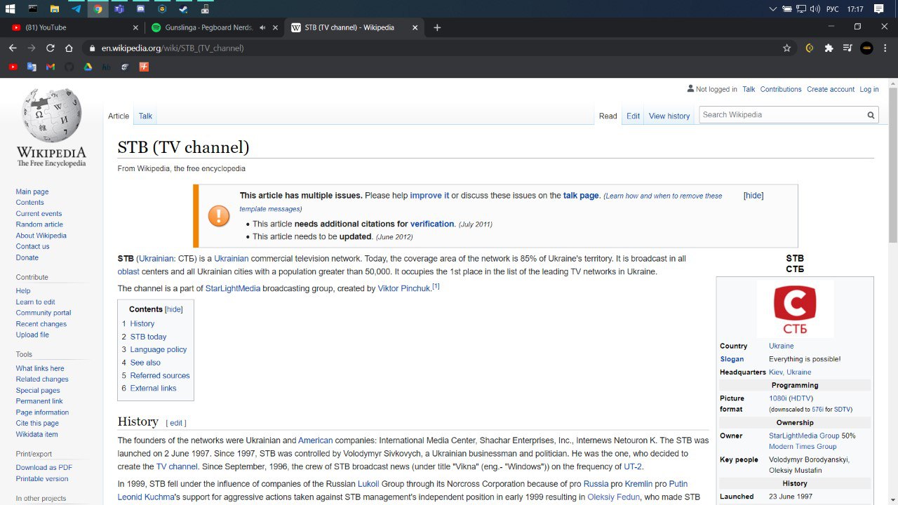
Task: Open the Windows Start menu
Action: (x=11, y=8)
